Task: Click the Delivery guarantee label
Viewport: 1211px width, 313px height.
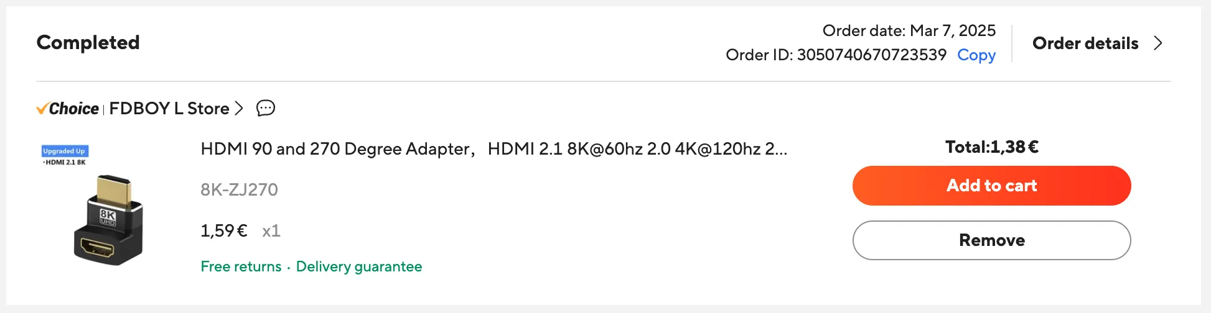Action: click(359, 266)
